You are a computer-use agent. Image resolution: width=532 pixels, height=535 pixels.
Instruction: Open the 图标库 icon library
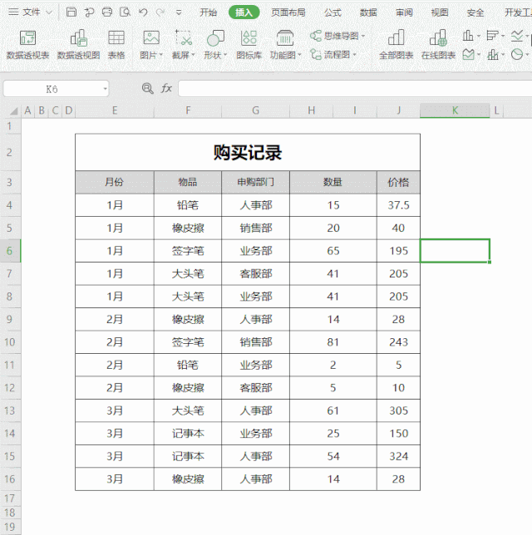pyautogui.click(x=249, y=44)
